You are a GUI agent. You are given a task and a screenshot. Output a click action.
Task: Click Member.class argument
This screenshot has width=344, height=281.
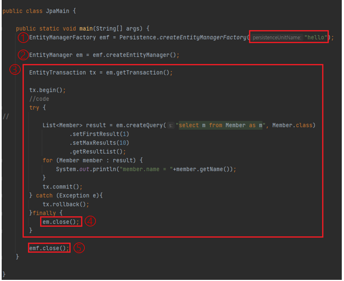292,125
